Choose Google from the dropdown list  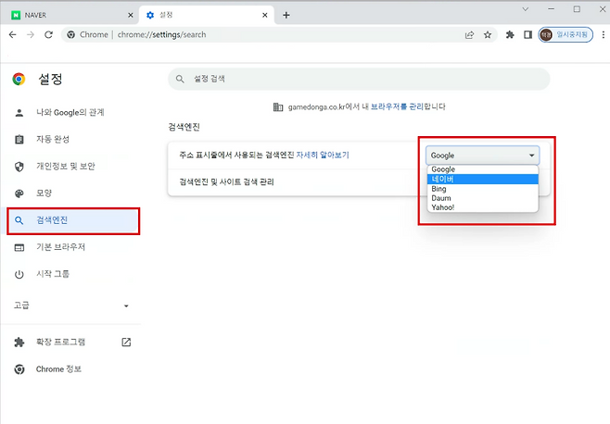pyautogui.click(x=482, y=169)
